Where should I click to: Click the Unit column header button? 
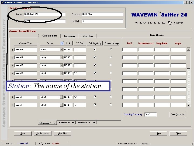pyautogui.click(x=68, y=43)
